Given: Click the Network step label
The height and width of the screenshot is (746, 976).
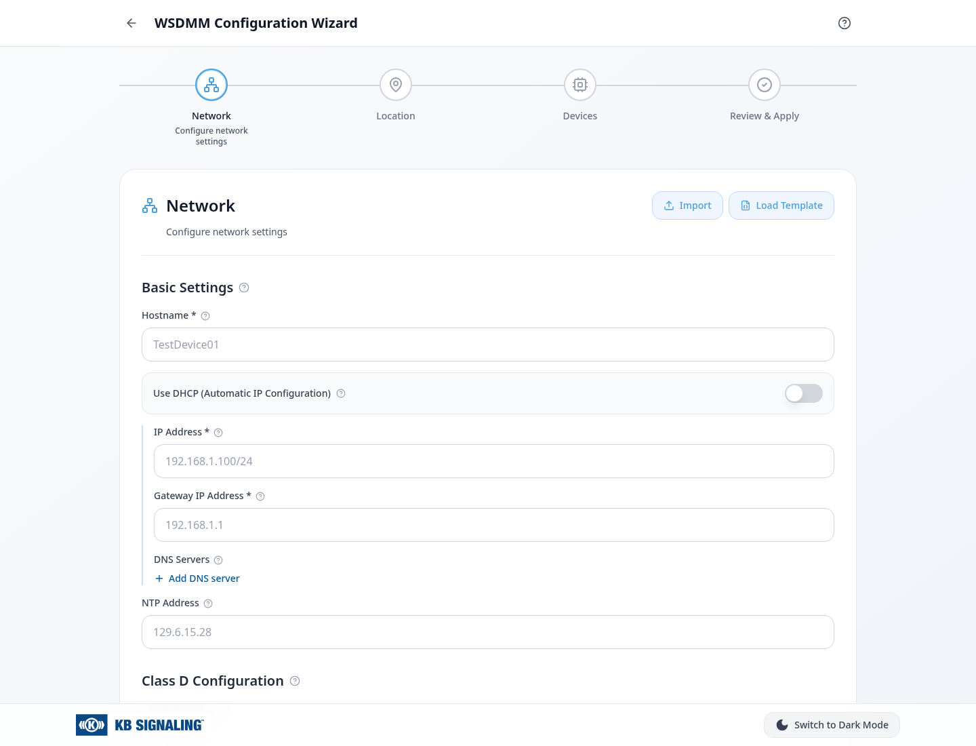Looking at the screenshot, I should coord(211,116).
